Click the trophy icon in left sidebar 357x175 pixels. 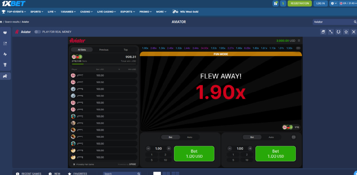tap(5, 65)
